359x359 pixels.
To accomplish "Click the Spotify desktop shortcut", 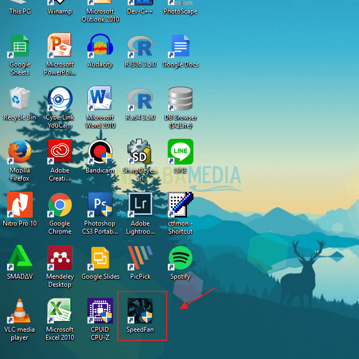I will pyautogui.click(x=180, y=258).
